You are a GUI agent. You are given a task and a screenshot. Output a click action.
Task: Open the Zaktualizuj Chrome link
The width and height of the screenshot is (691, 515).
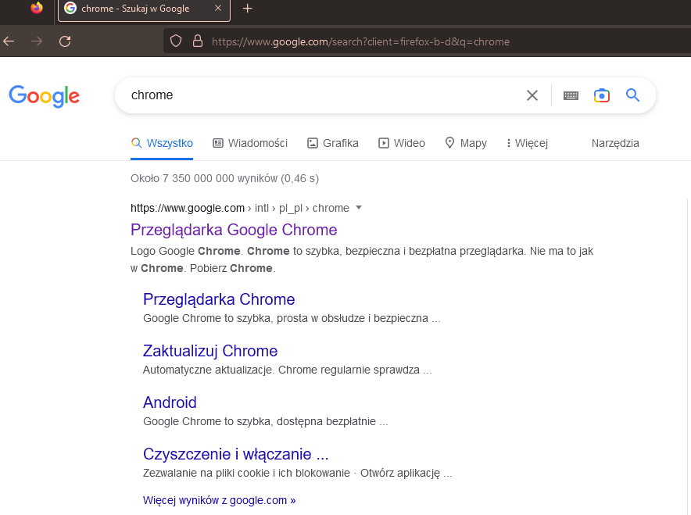tap(209, 350)
